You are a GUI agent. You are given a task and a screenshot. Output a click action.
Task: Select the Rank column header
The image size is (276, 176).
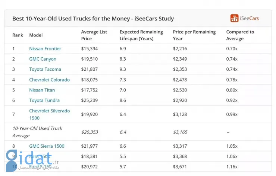18,35
